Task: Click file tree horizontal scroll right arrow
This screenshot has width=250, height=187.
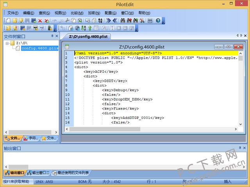Action: tap(56, 132)
